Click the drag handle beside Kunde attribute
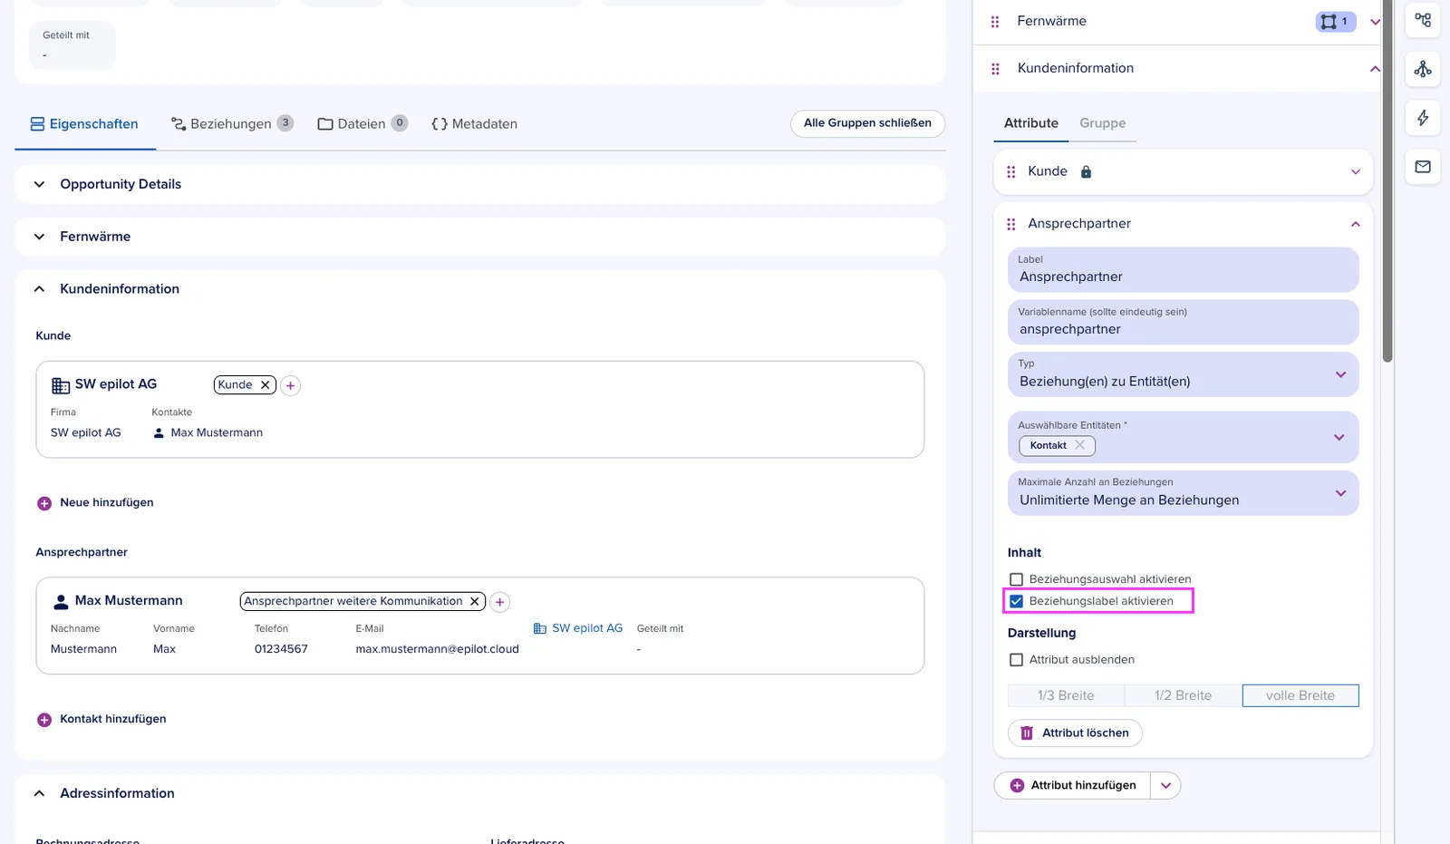Screen dimensions: 1450x844 click(1011, 171)
